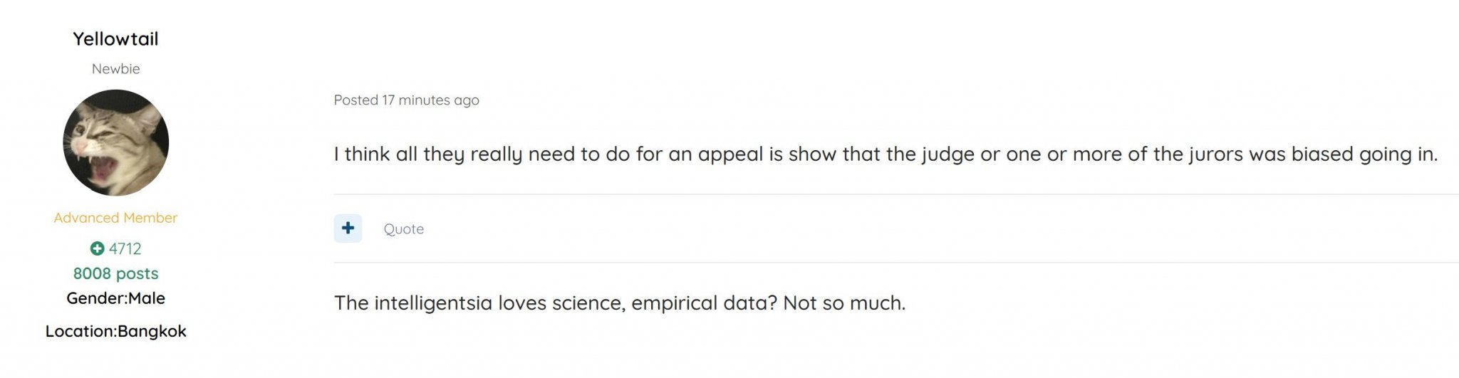Click the '17 minutes ago' timestamp

(x=430, y=100)
